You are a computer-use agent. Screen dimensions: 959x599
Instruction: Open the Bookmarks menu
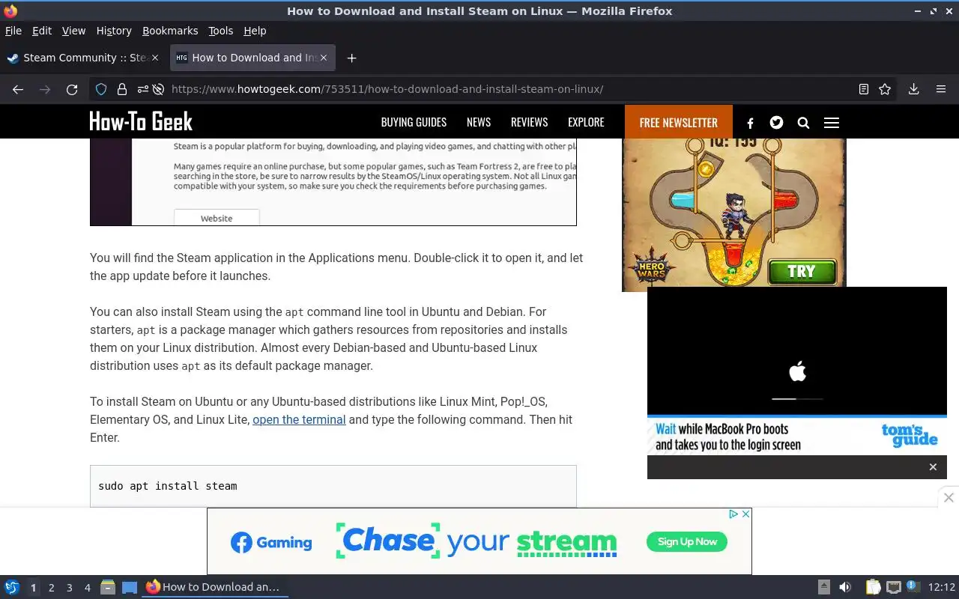coord(170,31)
